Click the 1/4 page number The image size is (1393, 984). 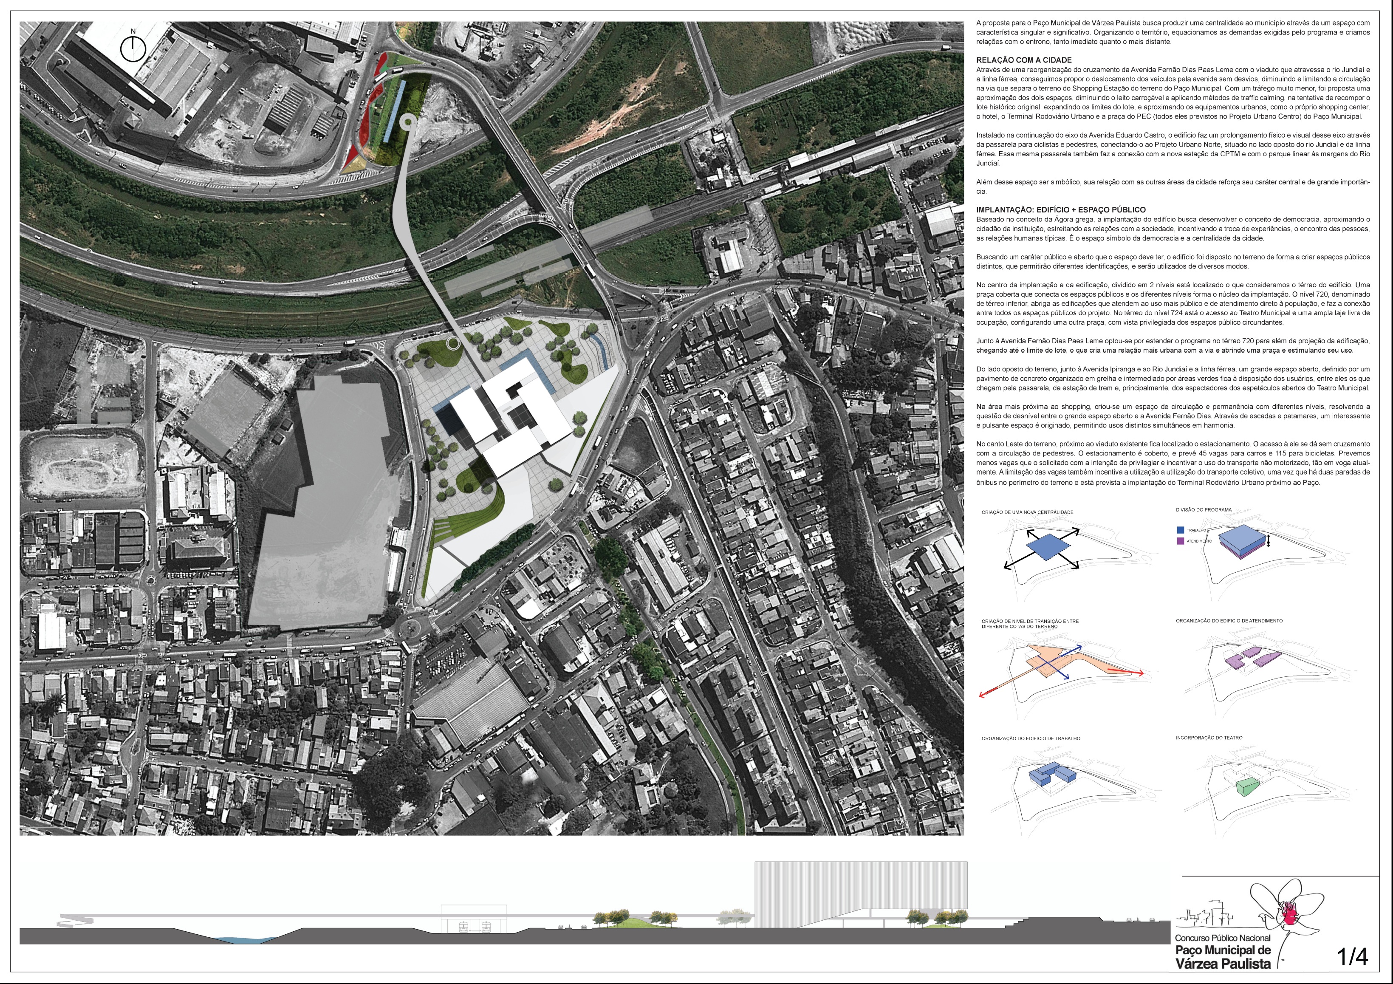1353,957
